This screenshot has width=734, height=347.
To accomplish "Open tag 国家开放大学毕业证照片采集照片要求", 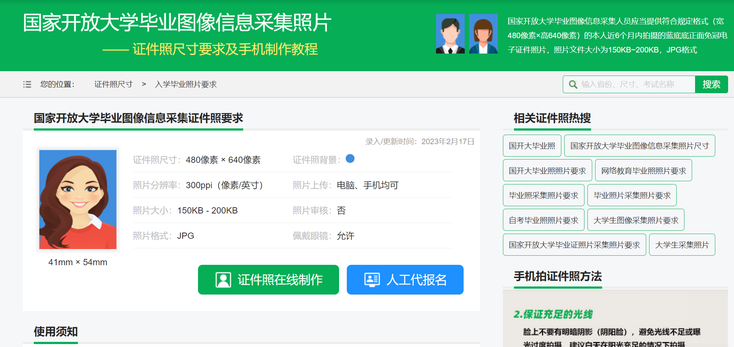I will (x=575, y=245).
